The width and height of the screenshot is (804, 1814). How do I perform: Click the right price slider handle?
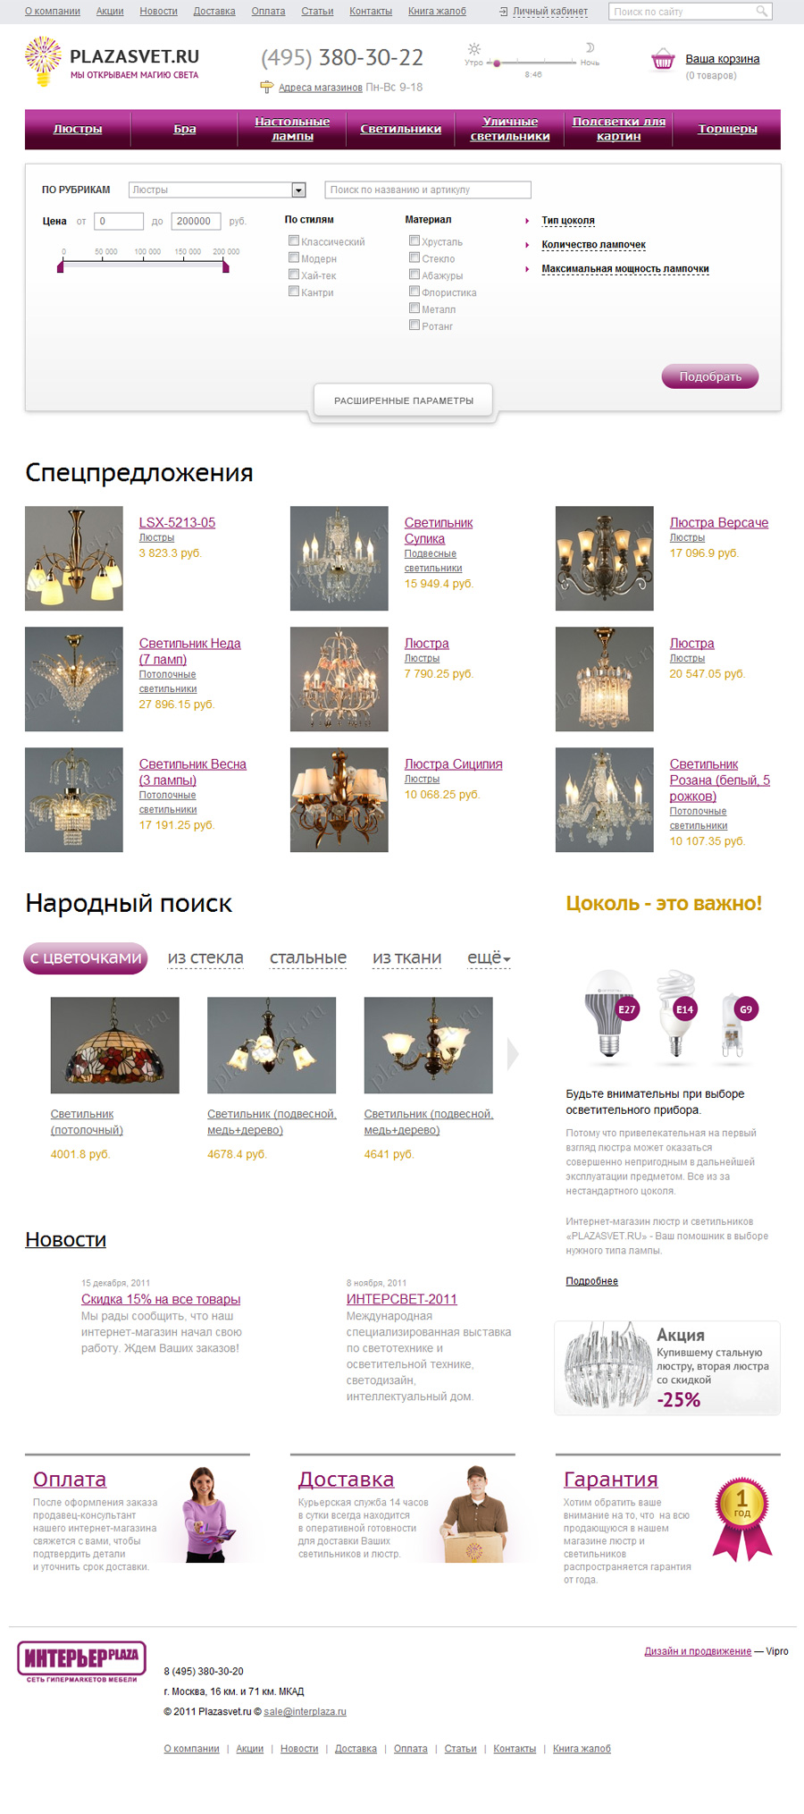(225, 267)
